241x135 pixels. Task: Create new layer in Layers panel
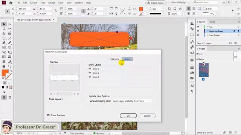230,43
